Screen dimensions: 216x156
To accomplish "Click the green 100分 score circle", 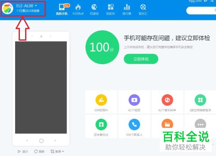I will point(102,47).
